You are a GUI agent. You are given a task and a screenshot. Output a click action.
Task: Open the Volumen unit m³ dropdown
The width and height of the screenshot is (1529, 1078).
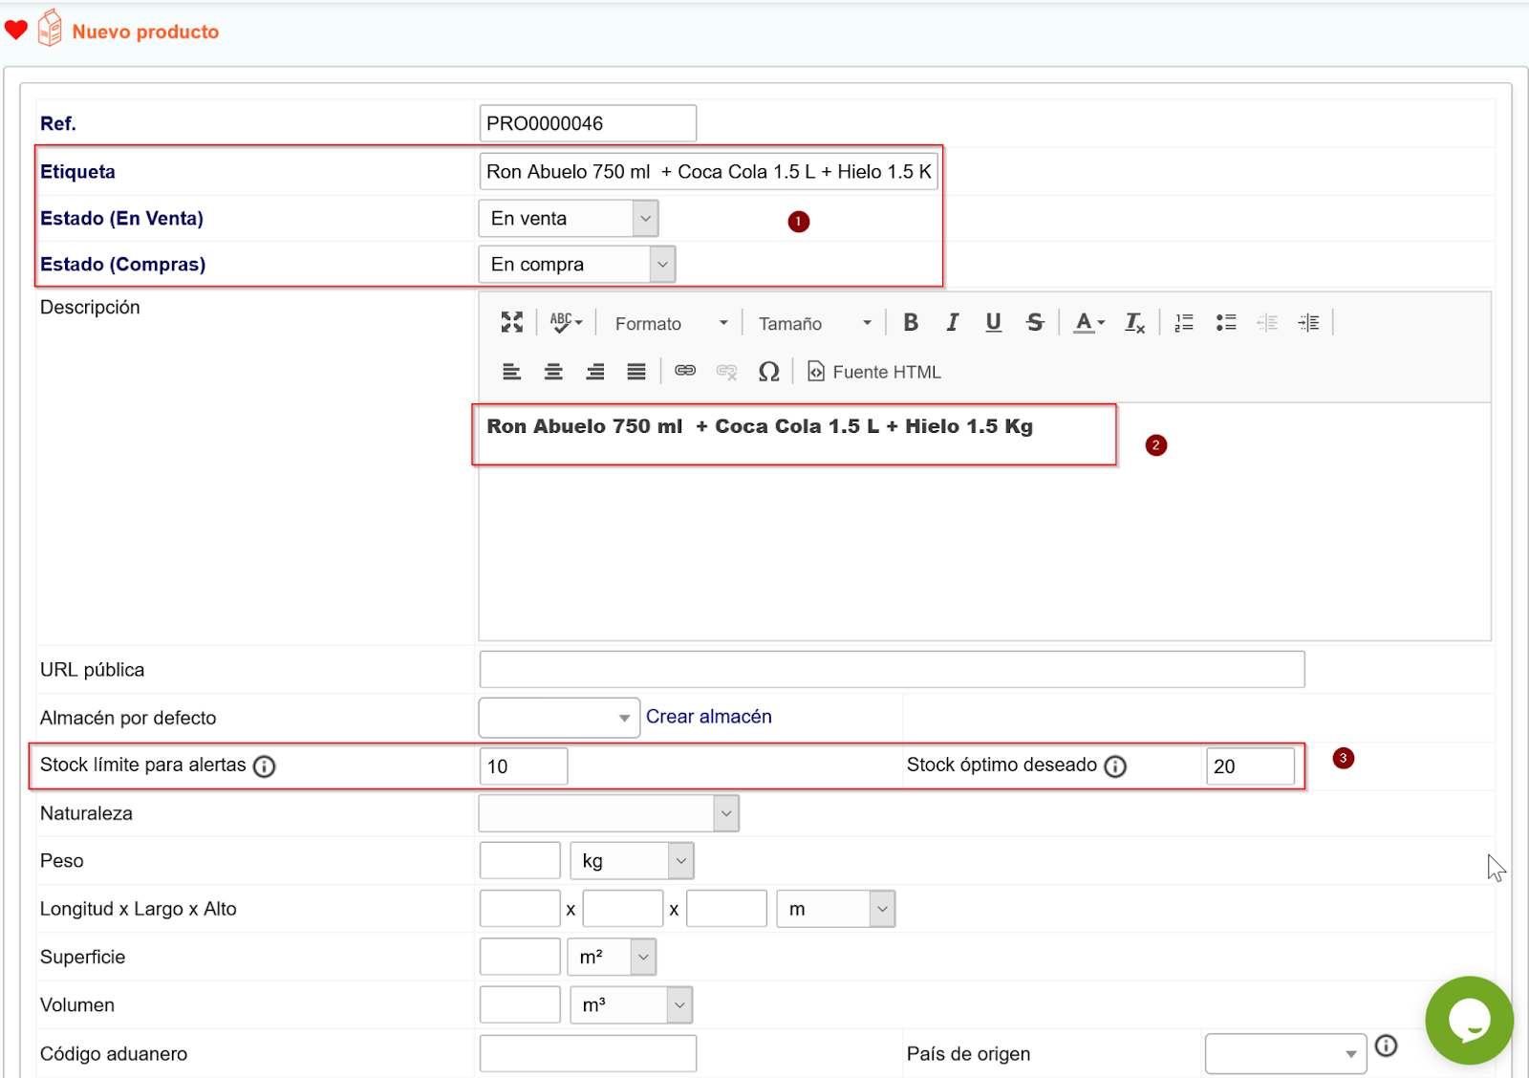pyautogui.click(x=632, y=1004)
